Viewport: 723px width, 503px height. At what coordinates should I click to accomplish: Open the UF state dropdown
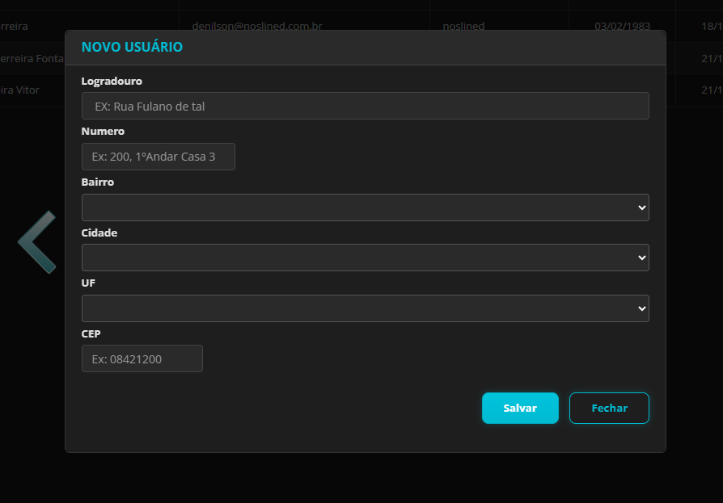tap(365, 308)
